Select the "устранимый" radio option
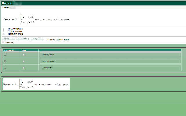Screen dimensions: 186x116 click(x=3, y=31)
